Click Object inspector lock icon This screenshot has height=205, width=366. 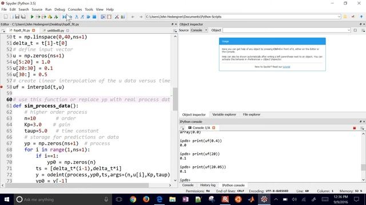(x=355, y=30)
